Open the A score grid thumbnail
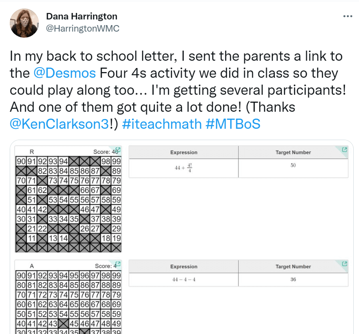Image resolution: width=359 pixels, height=334 pixels. click(x=68, y=297)
